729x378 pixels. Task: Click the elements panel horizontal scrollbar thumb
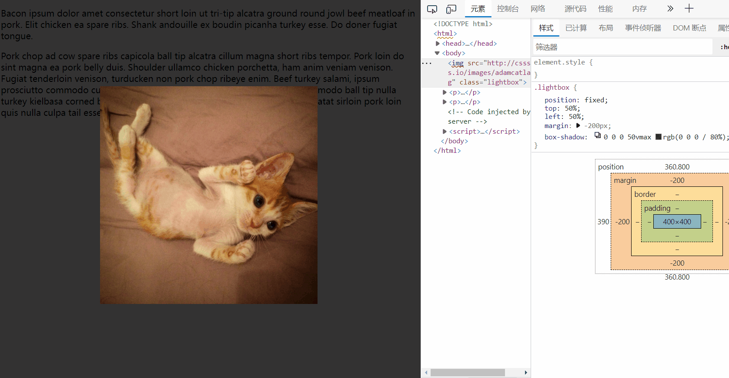pos(468,373)
